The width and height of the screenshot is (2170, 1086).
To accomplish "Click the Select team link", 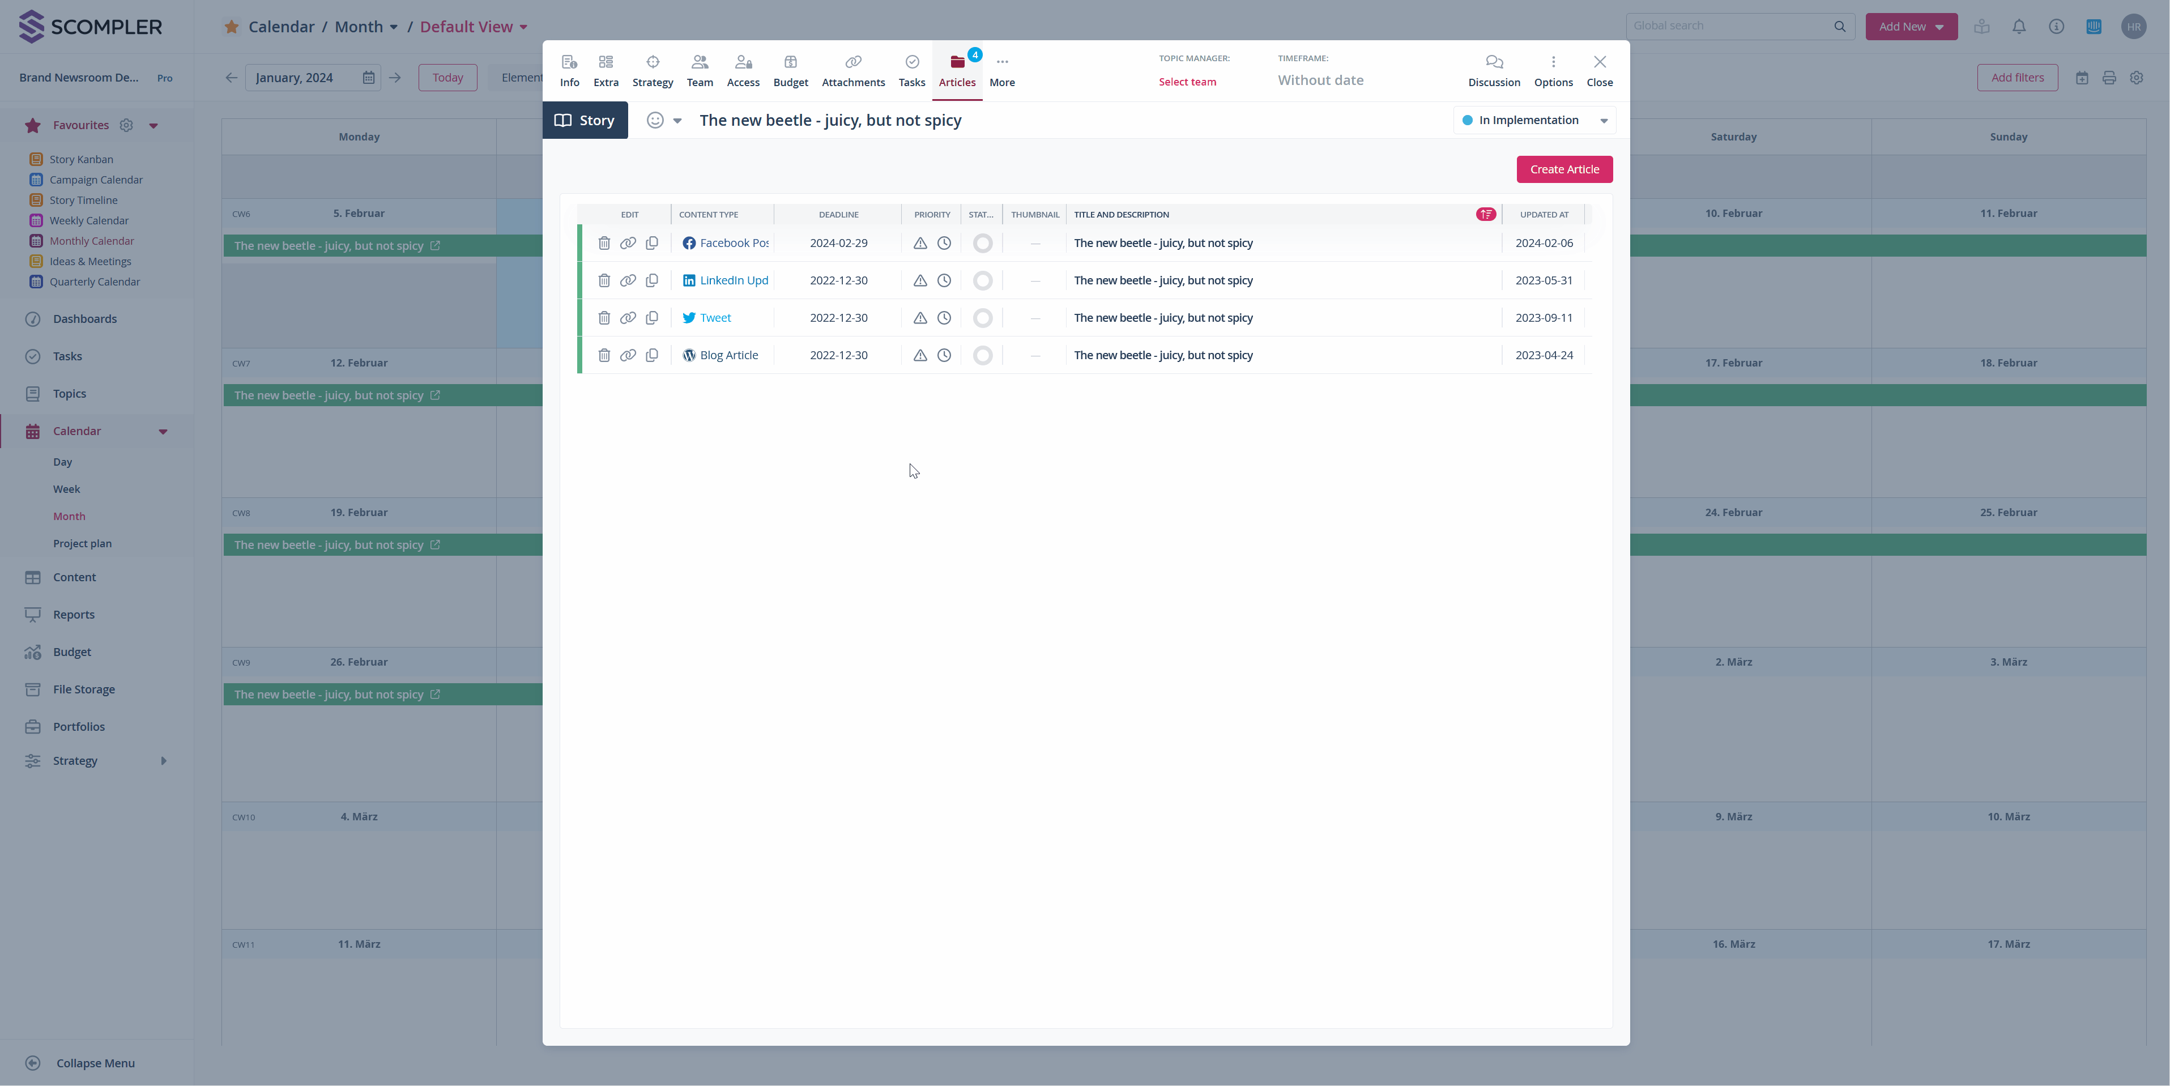I will pos(1187,82).
